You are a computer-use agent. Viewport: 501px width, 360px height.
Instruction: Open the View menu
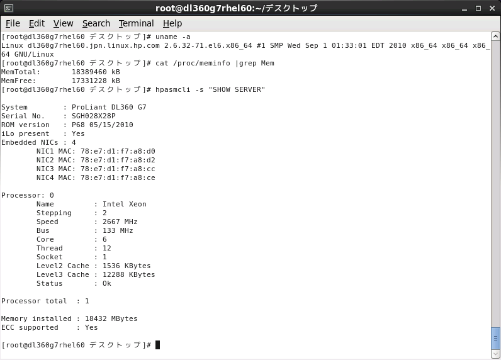[x=64, y=23]
